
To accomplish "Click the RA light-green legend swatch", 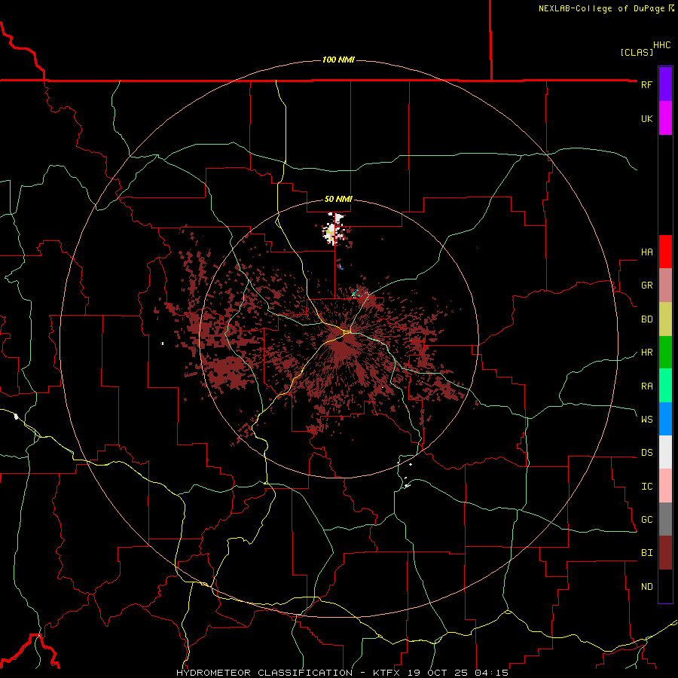I will (665, 386).
